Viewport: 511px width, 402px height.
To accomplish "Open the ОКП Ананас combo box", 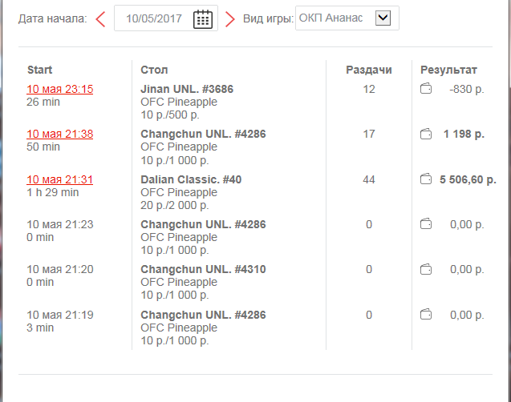I will click(335, 18).
